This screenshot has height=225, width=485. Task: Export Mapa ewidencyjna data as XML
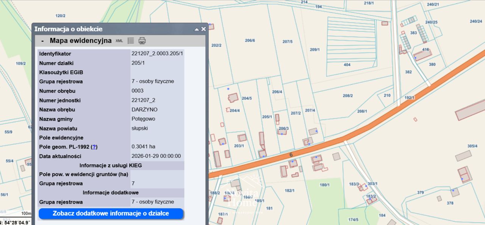119,41
